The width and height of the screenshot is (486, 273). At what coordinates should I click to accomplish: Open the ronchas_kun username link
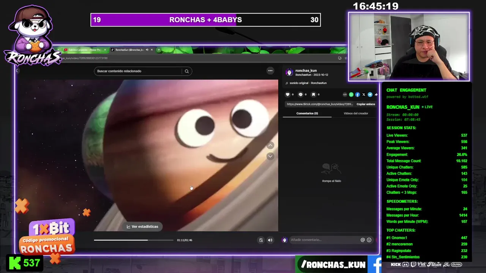(x=306, y=71)
